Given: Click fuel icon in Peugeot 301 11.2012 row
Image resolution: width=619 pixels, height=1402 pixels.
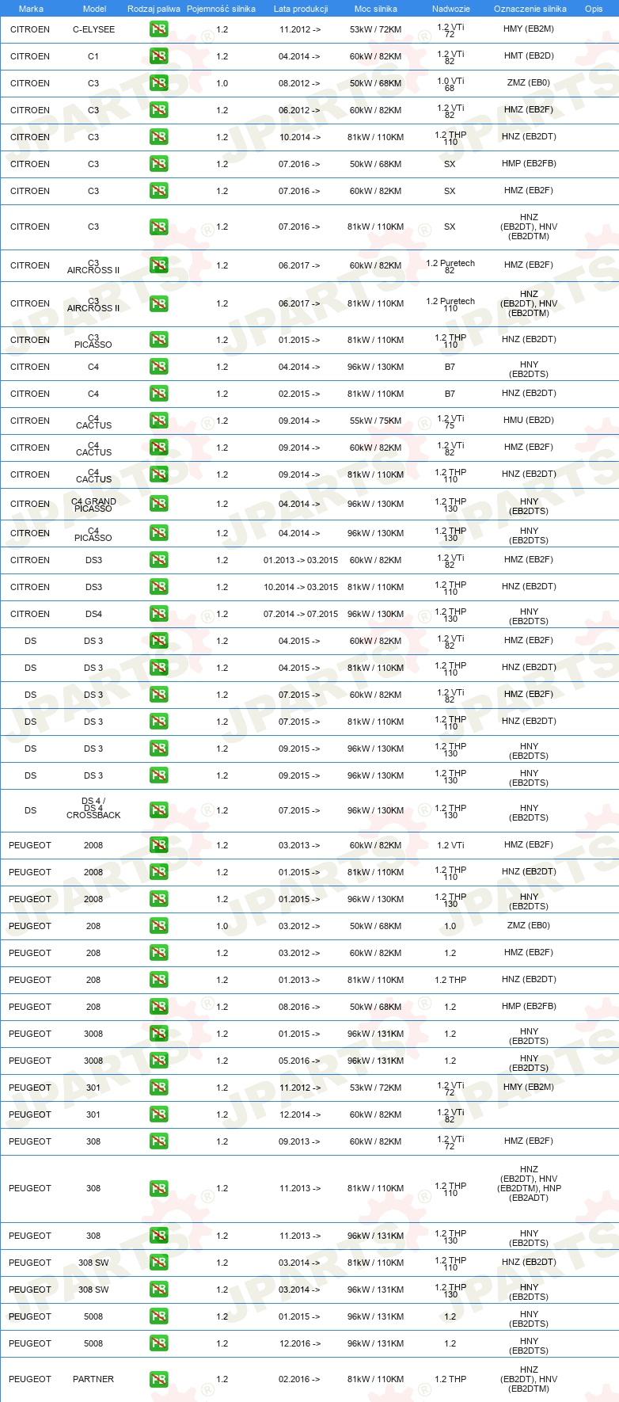Looking at the screenshot, I should point(158,1088).
